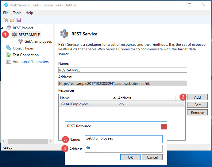Collapse the REST Project tree node
The height and width of the screenshot is (167, 212).
click(x=2, y=28)
